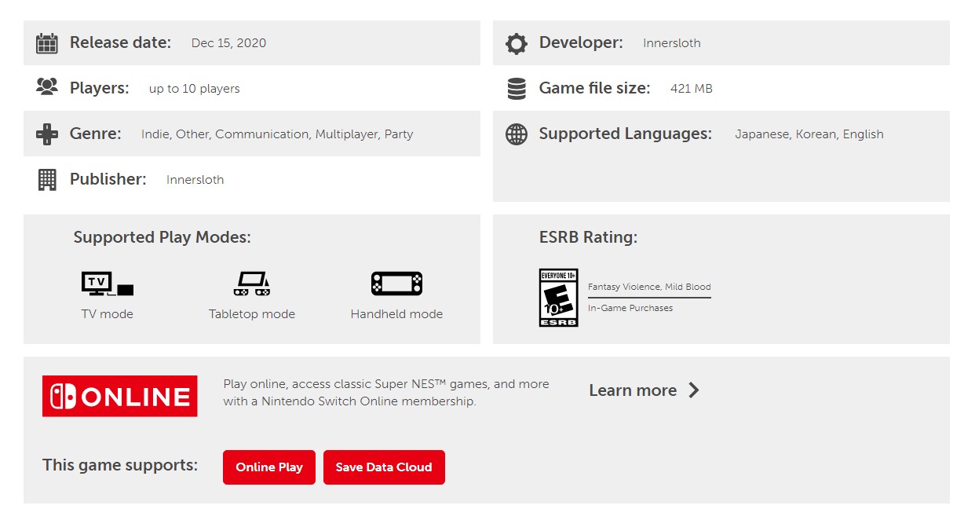Click the 'Fantasy Violence, Mild Blood' descriptor
This screenshot has width=964, height=531.
649,287
